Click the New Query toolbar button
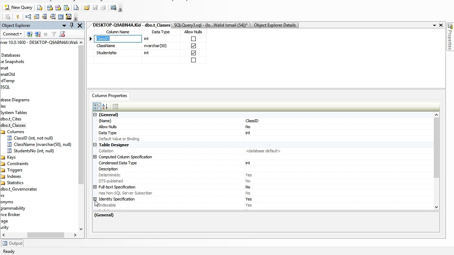 (x=18, y=7)
